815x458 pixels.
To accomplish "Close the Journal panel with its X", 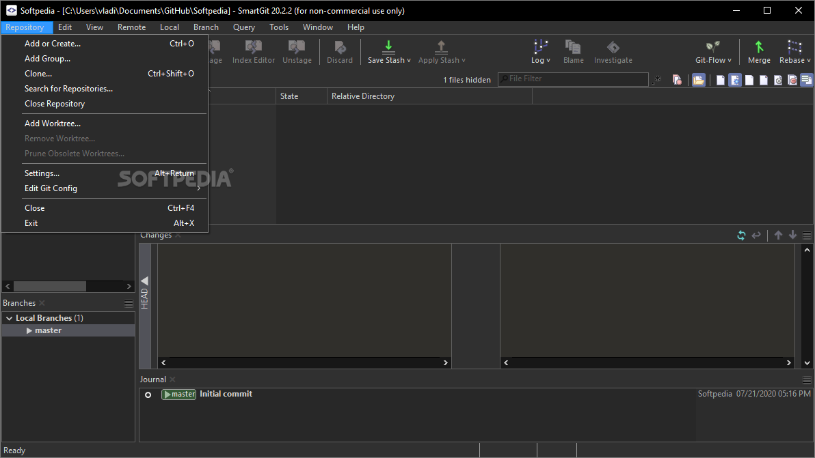I will click(172, 380).
